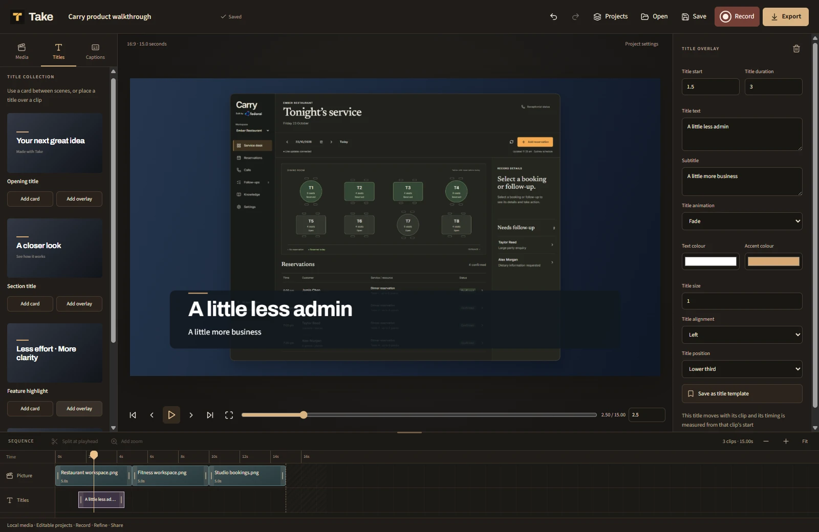
Task: Click the redo arrow icon
Action: (575, 17)
